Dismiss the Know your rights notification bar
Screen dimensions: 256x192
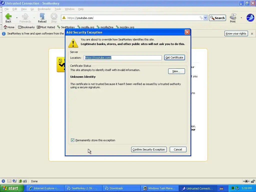click(252, 34)
